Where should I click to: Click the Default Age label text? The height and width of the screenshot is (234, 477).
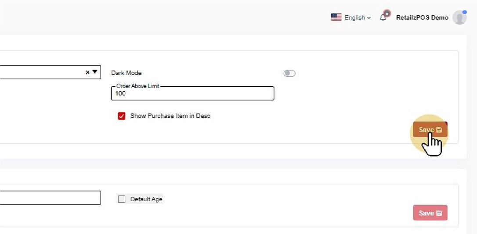point(146,199)
